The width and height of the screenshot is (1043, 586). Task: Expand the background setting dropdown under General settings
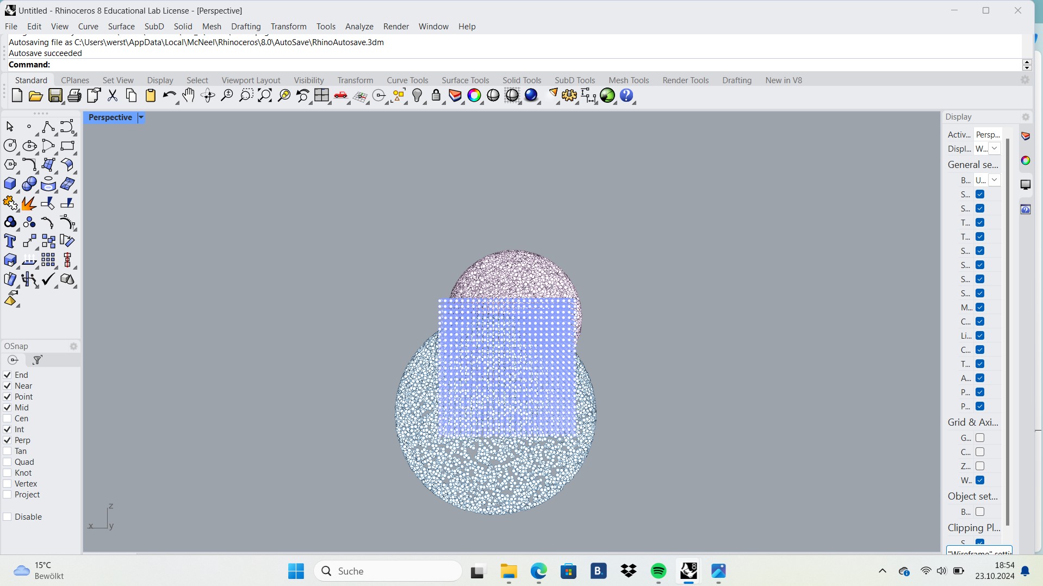[995, 180]
